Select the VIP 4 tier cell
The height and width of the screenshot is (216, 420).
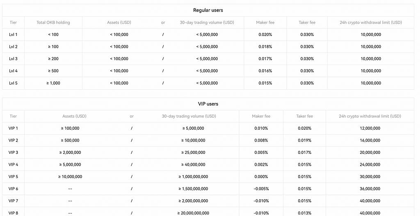click(x=13, y=164)
